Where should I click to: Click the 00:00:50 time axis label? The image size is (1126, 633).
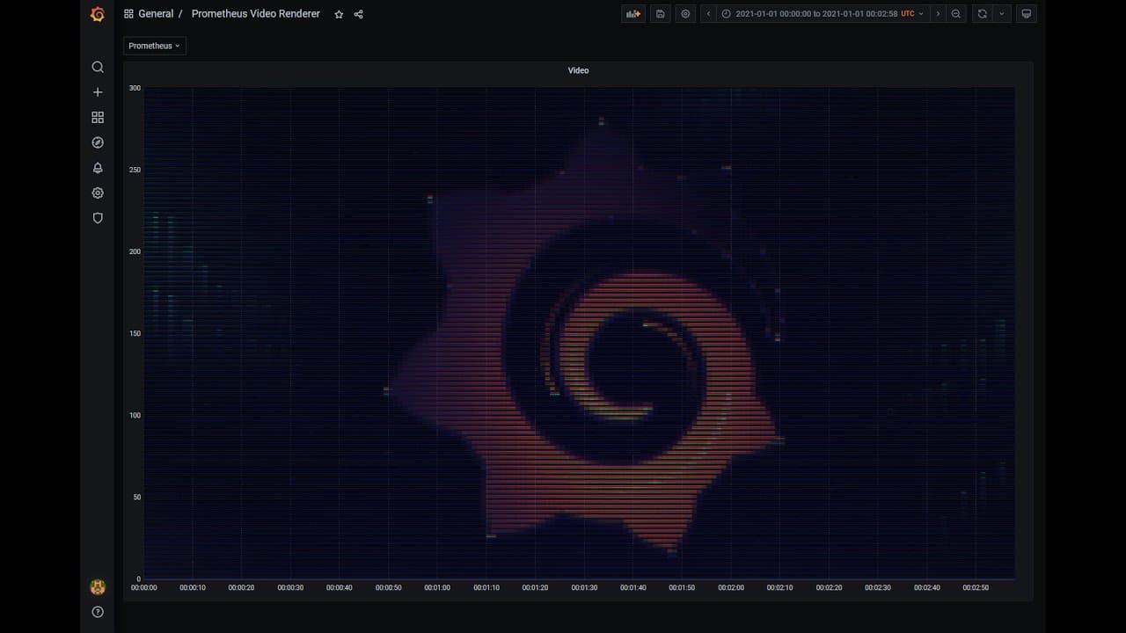[x=388, y=587]
